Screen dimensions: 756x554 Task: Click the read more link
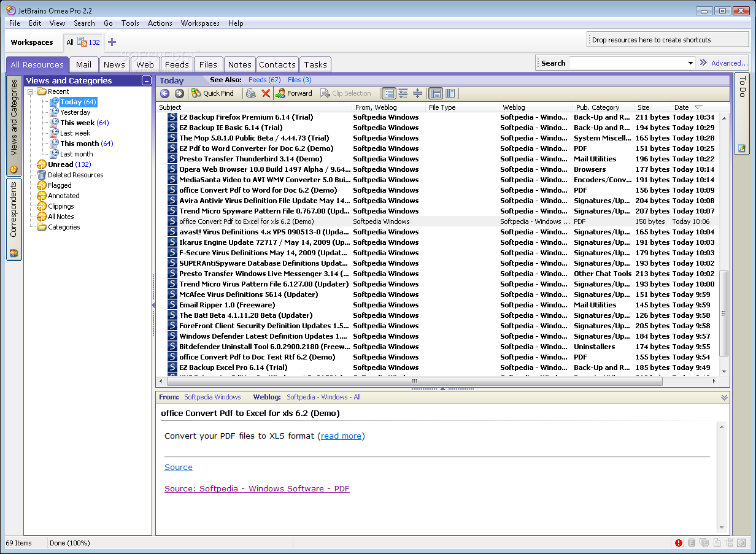coord(341,436)
